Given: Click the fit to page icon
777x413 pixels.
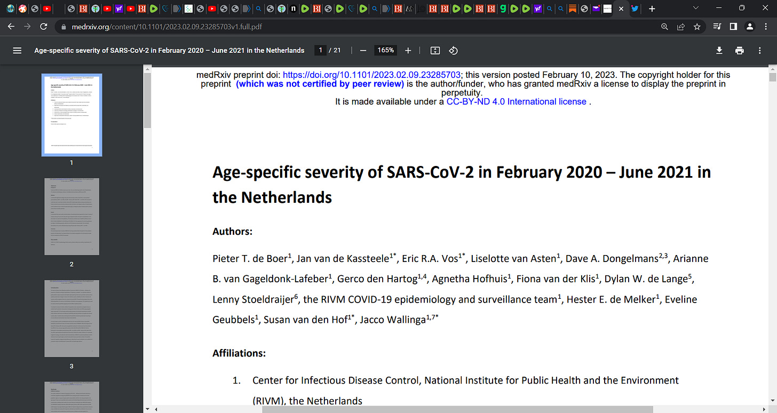Looking at the screenshot, I should pos(435,50).
